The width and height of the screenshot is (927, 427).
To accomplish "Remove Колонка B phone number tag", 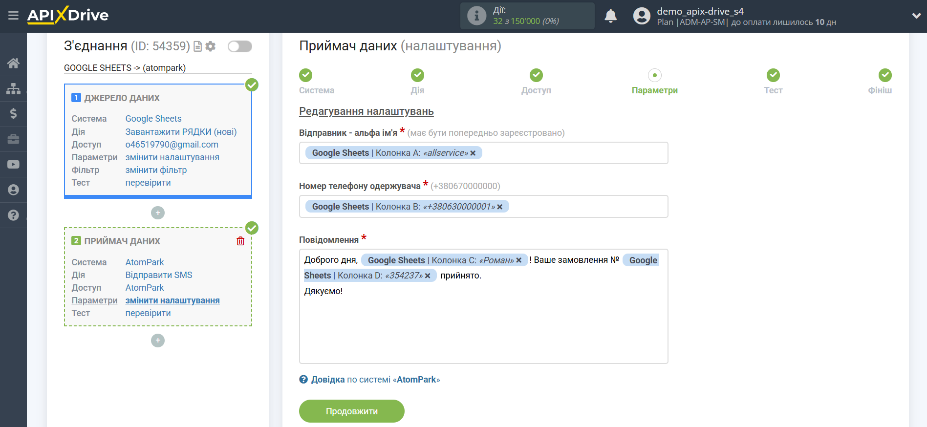I will [499, 207].
